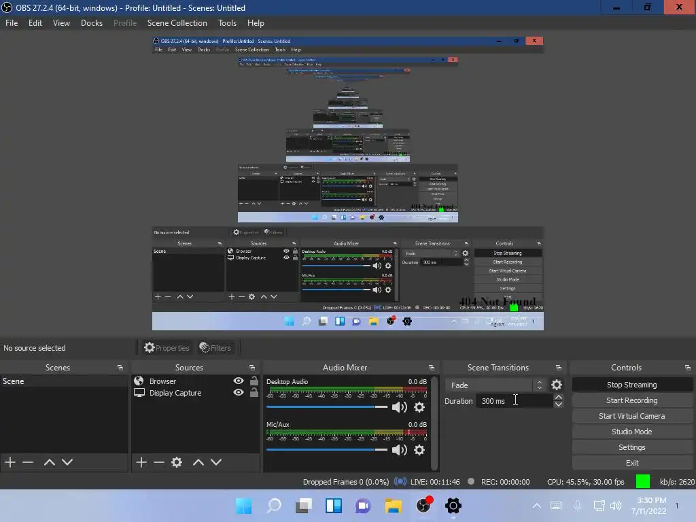The width and height of the screenshot is (696, 522).
Task: Remove selected scene with minus icon
Action: click(28, 462)
